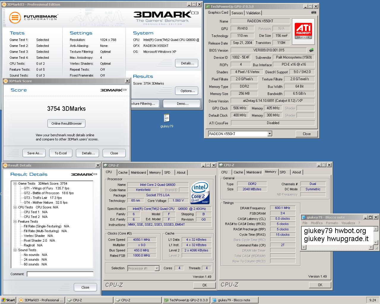Click the TechPowerUp GPU-Z taskbar button
Image resolution: width=380 pixels, height=304 pixels.
186,300
